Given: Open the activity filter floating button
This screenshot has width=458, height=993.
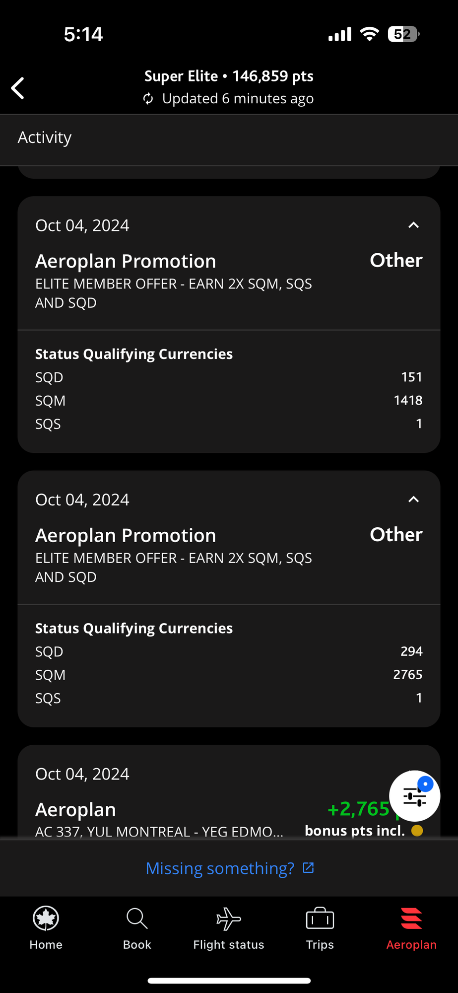Looking at the screenshot, I should [x=414, y=796].
